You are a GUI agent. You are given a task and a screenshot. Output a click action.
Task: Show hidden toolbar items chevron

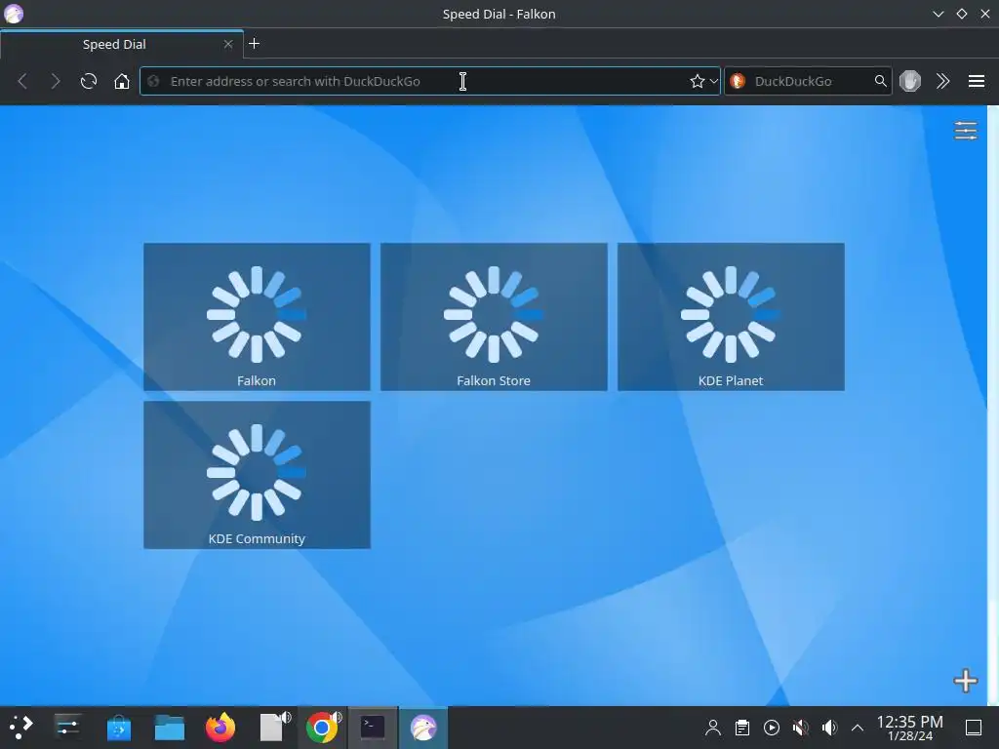(943, 81)
